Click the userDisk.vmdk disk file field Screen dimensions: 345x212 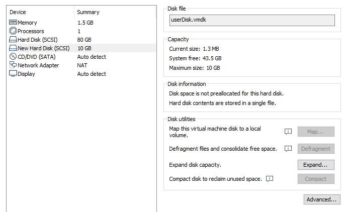coord(252,20)
